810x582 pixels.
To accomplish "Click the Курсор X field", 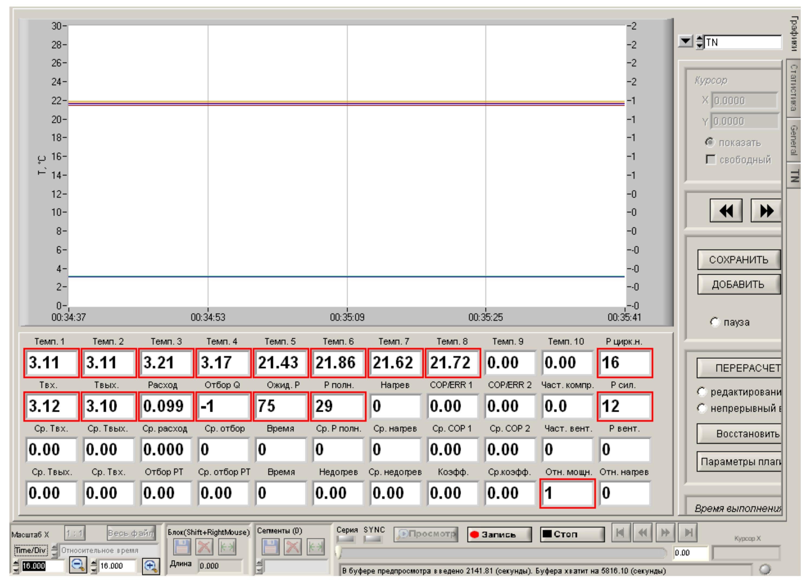I will (x=746, y=553).
